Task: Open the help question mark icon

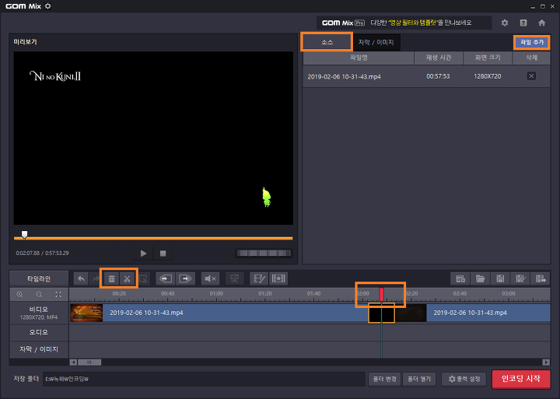Action: (523, 23)
